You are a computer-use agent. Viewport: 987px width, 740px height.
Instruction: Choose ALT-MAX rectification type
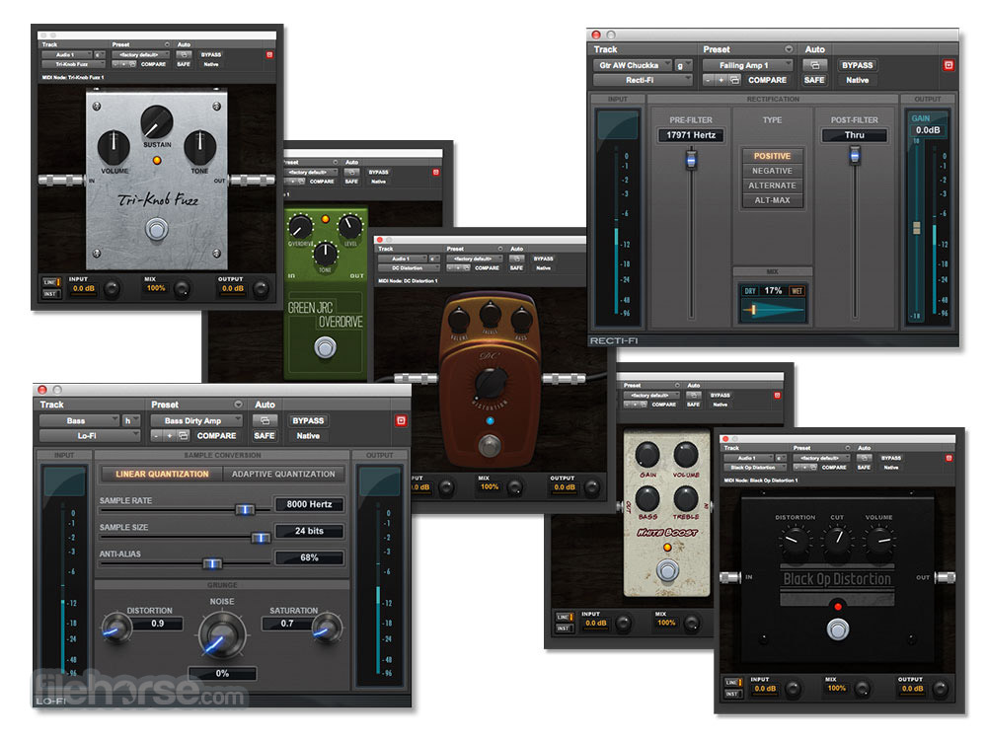[x=773, y=200]
